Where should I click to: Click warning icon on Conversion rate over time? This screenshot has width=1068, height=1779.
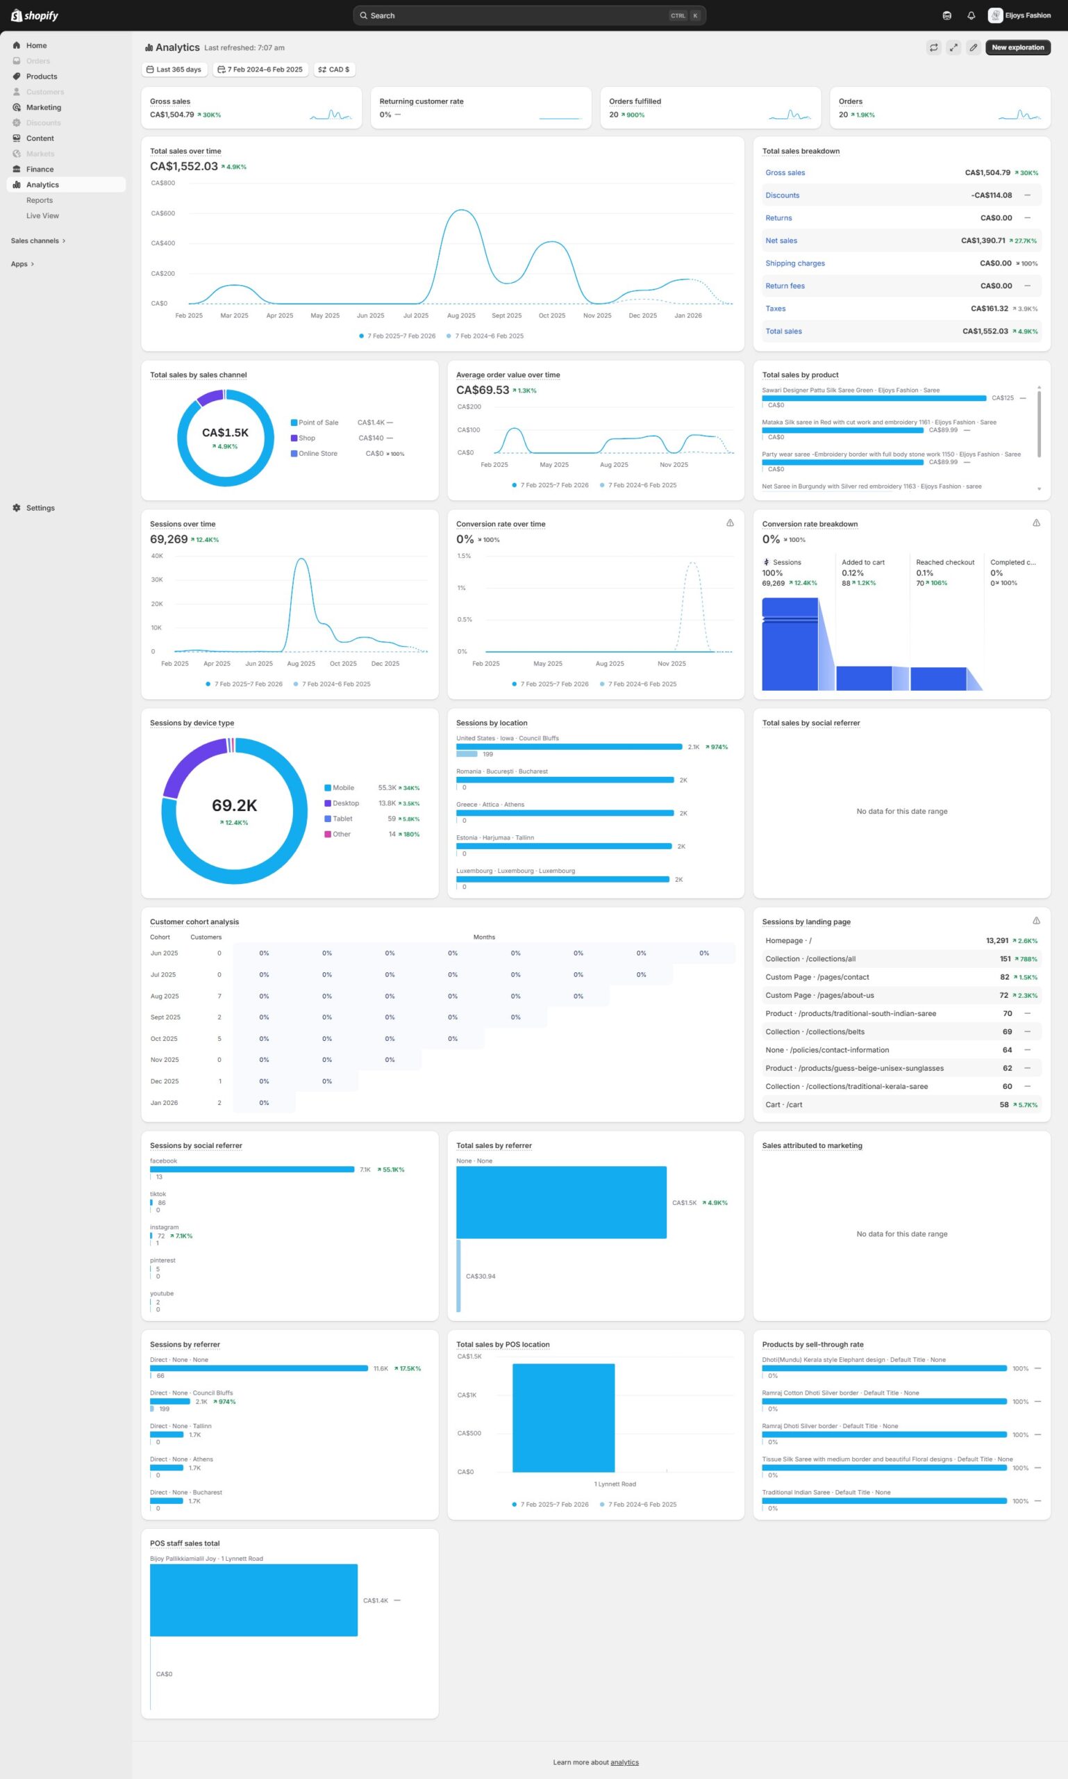[x=730, y=523]
